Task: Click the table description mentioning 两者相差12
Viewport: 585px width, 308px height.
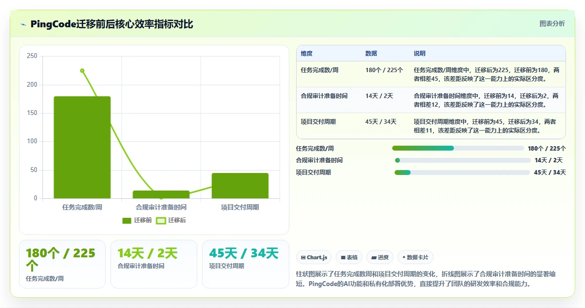Action: (x=487, y=100)
